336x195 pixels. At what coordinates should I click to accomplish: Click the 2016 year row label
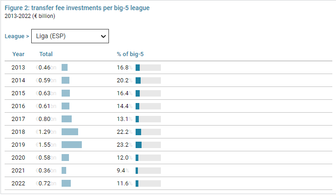click(18, 106)
